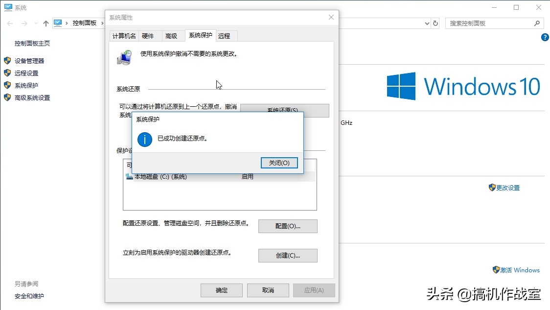Click the search magnifier icon in search box
The height and width of the screenshot is (310, 550).
point(537,23)
